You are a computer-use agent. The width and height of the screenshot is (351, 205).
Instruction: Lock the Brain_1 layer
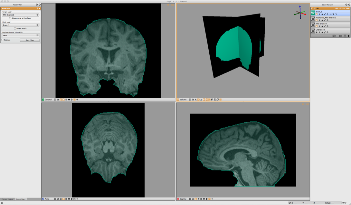327,14
